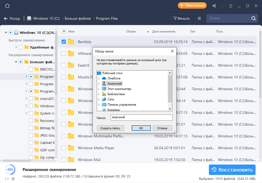This screenshot has width=262, height=183.
Task: Close the Обзор папок dialog
Action: (x=172, y=51)
